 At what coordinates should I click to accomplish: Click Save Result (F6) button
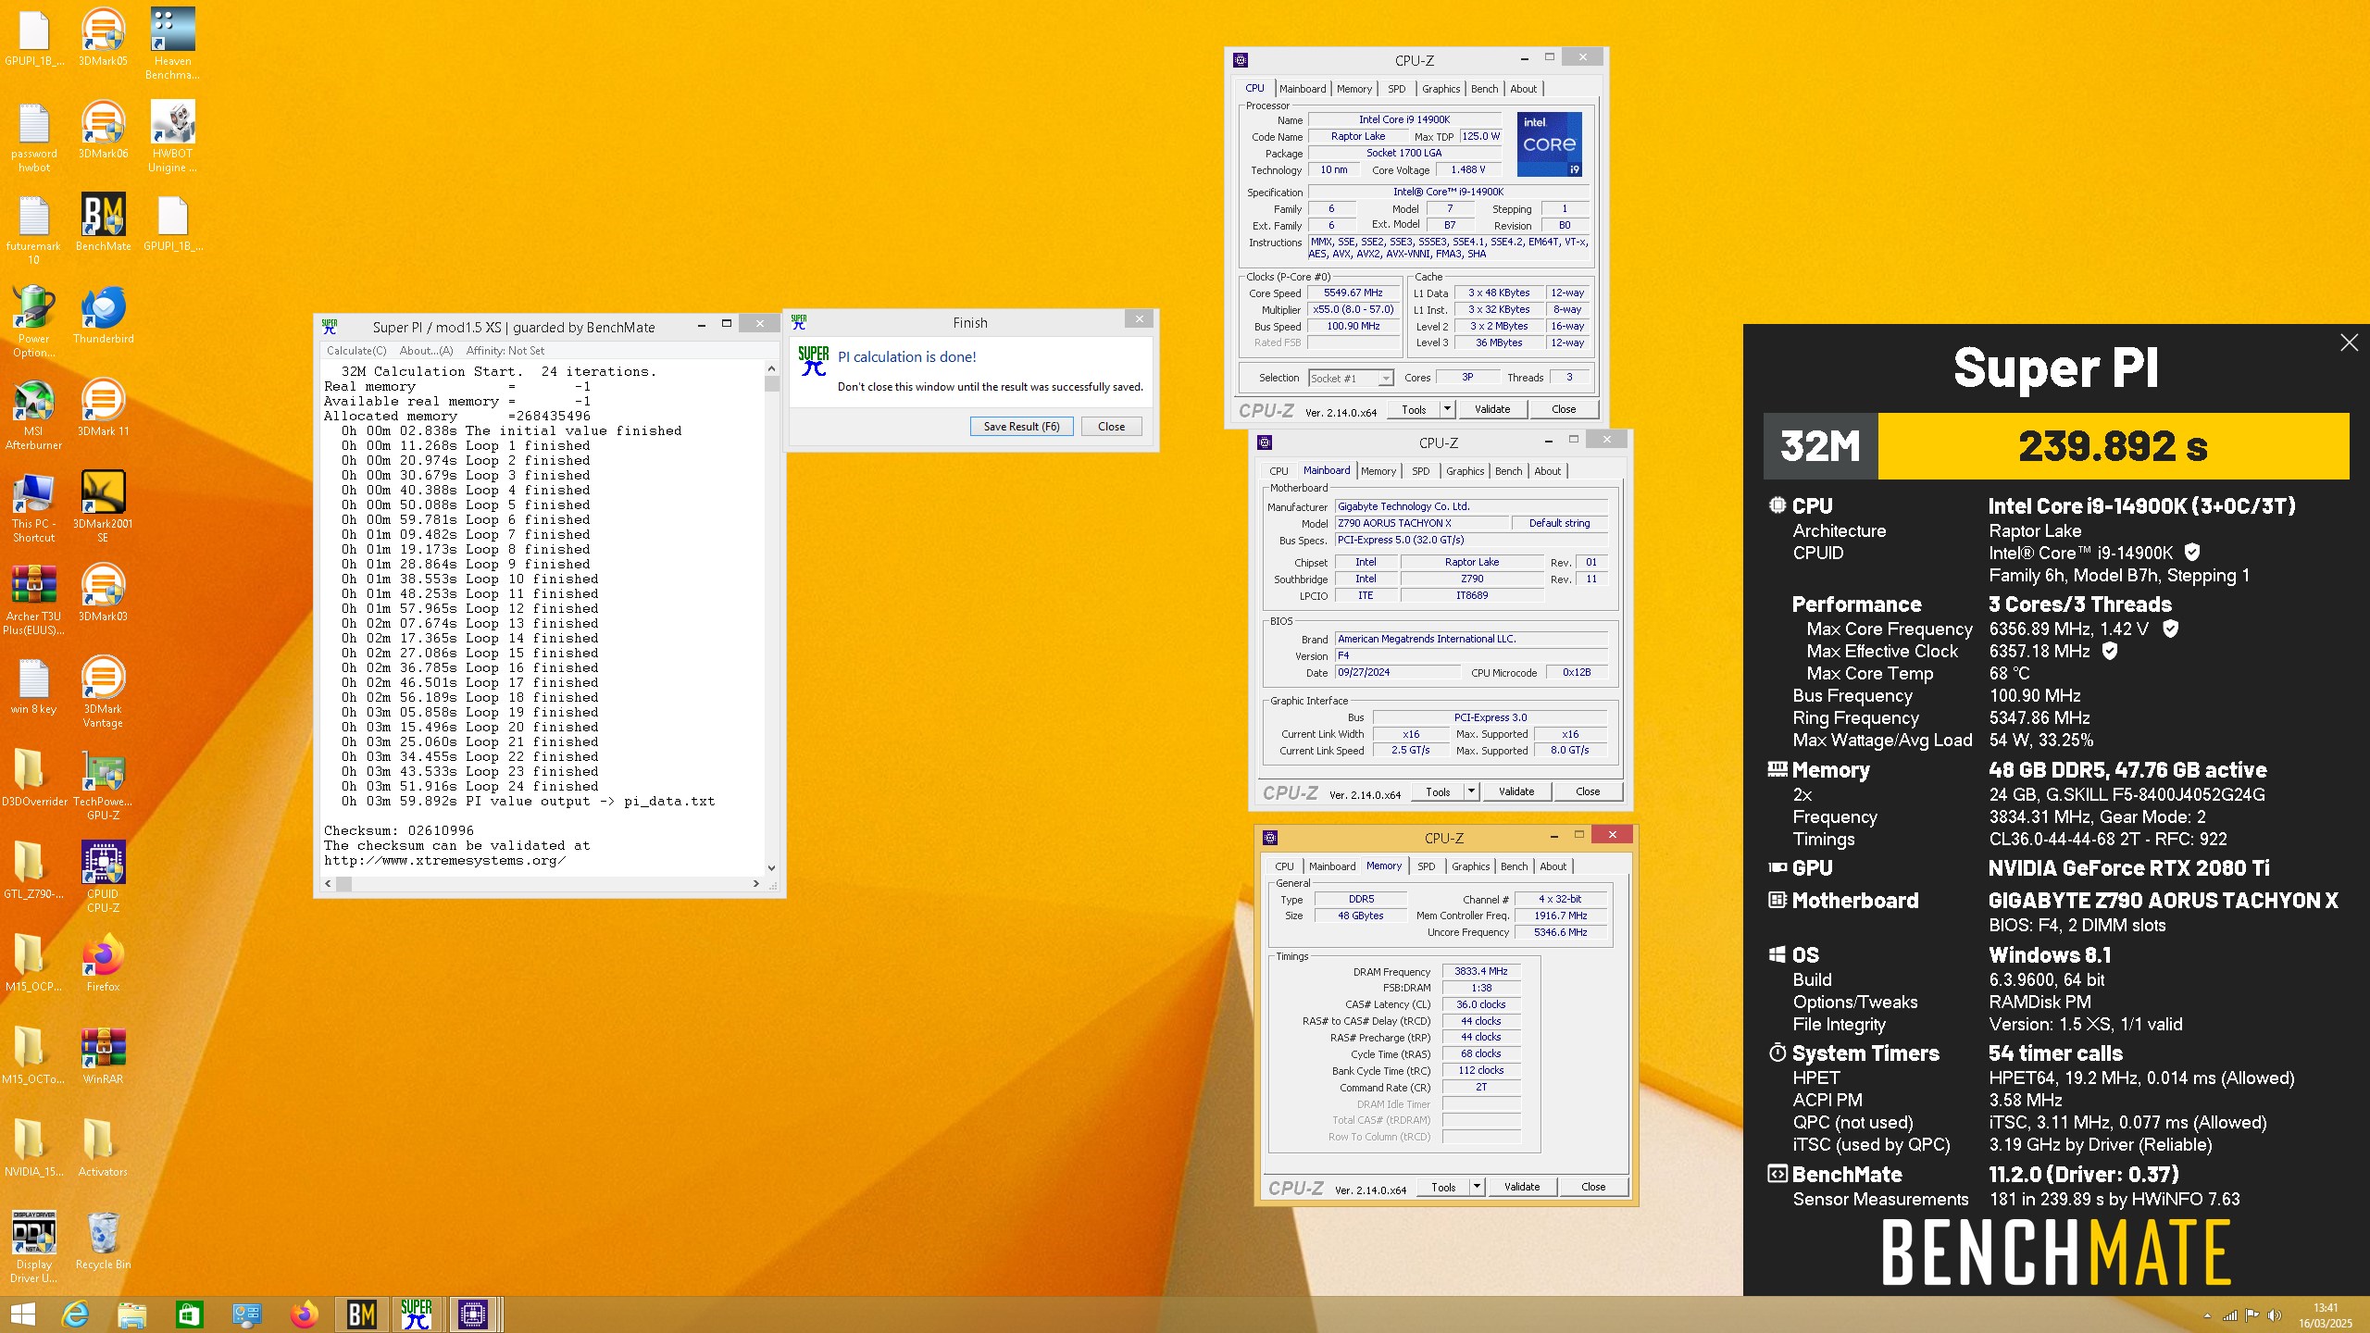click(x=1021, y=427)
